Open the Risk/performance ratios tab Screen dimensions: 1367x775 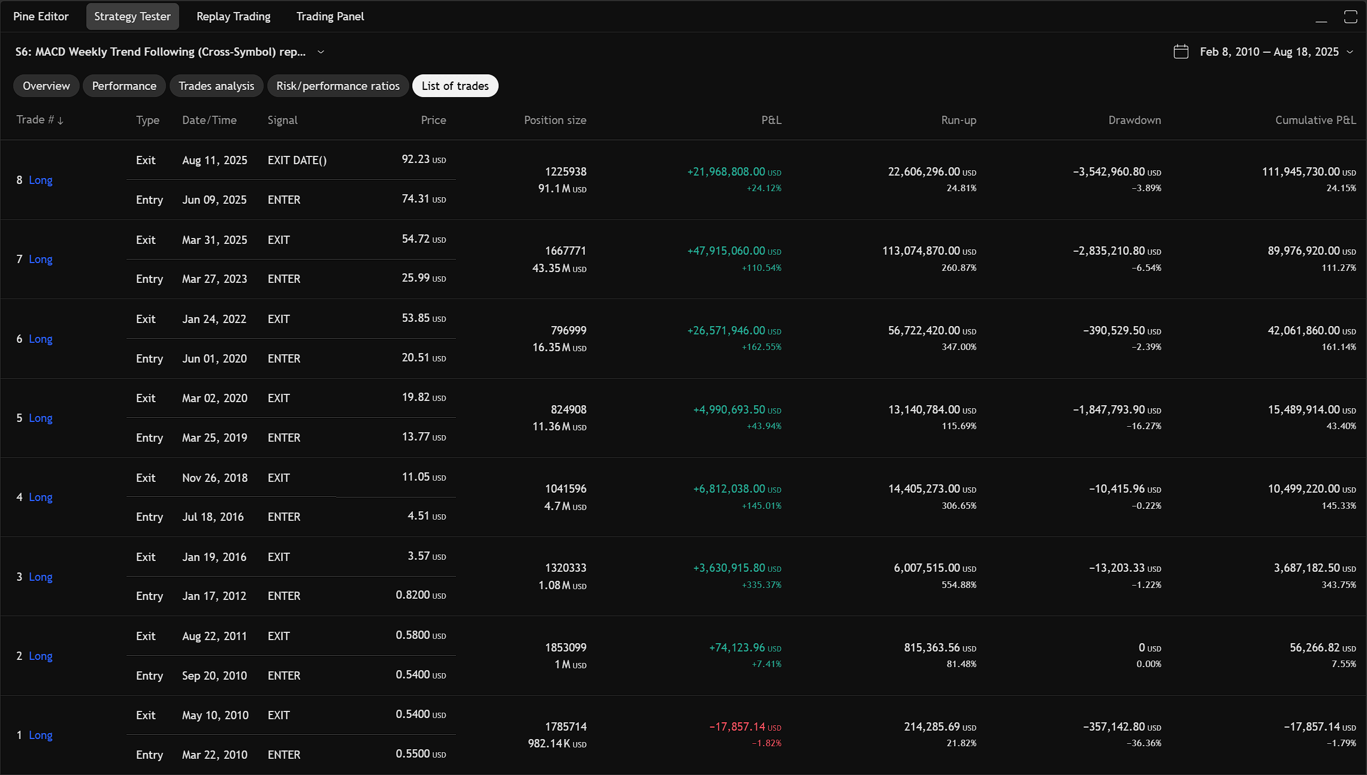tap(338, 86)
